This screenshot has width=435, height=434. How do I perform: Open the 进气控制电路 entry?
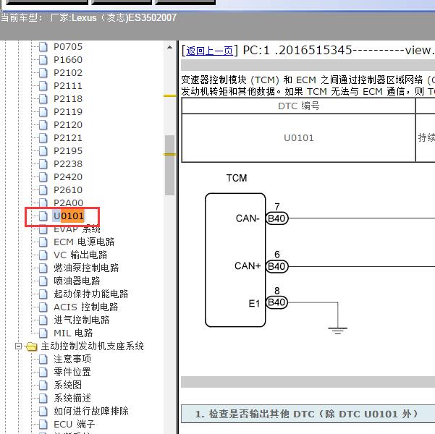[82, 320]
